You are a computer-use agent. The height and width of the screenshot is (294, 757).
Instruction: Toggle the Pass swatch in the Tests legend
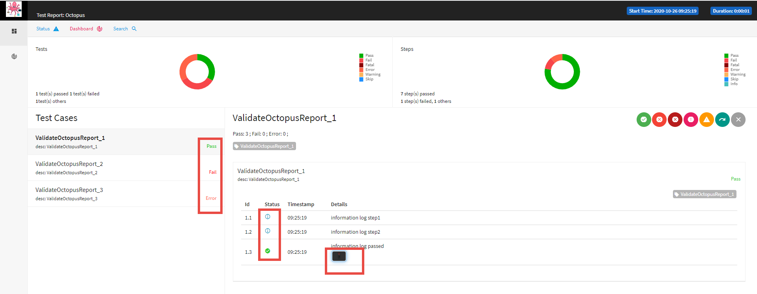pos(361,56)
